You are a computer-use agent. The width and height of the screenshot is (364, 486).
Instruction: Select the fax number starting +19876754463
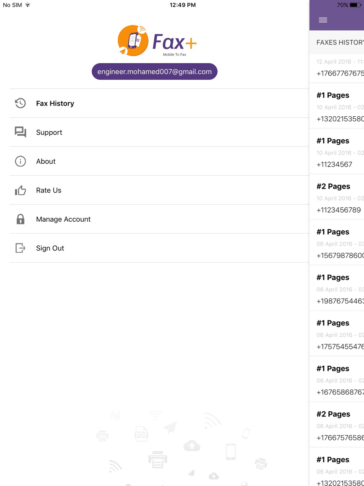tap(340, 301)
